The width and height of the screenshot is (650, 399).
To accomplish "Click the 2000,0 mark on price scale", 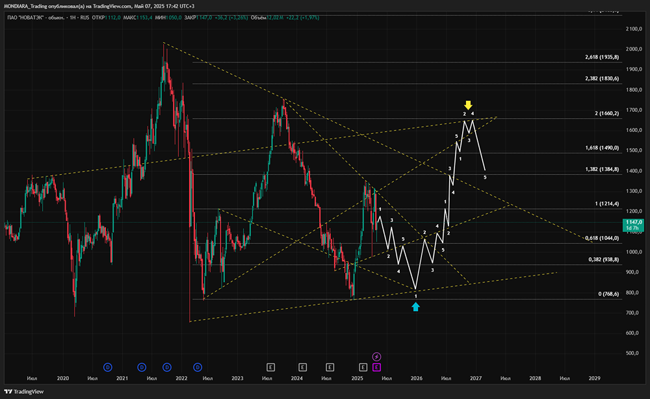I will pos(634,49).
